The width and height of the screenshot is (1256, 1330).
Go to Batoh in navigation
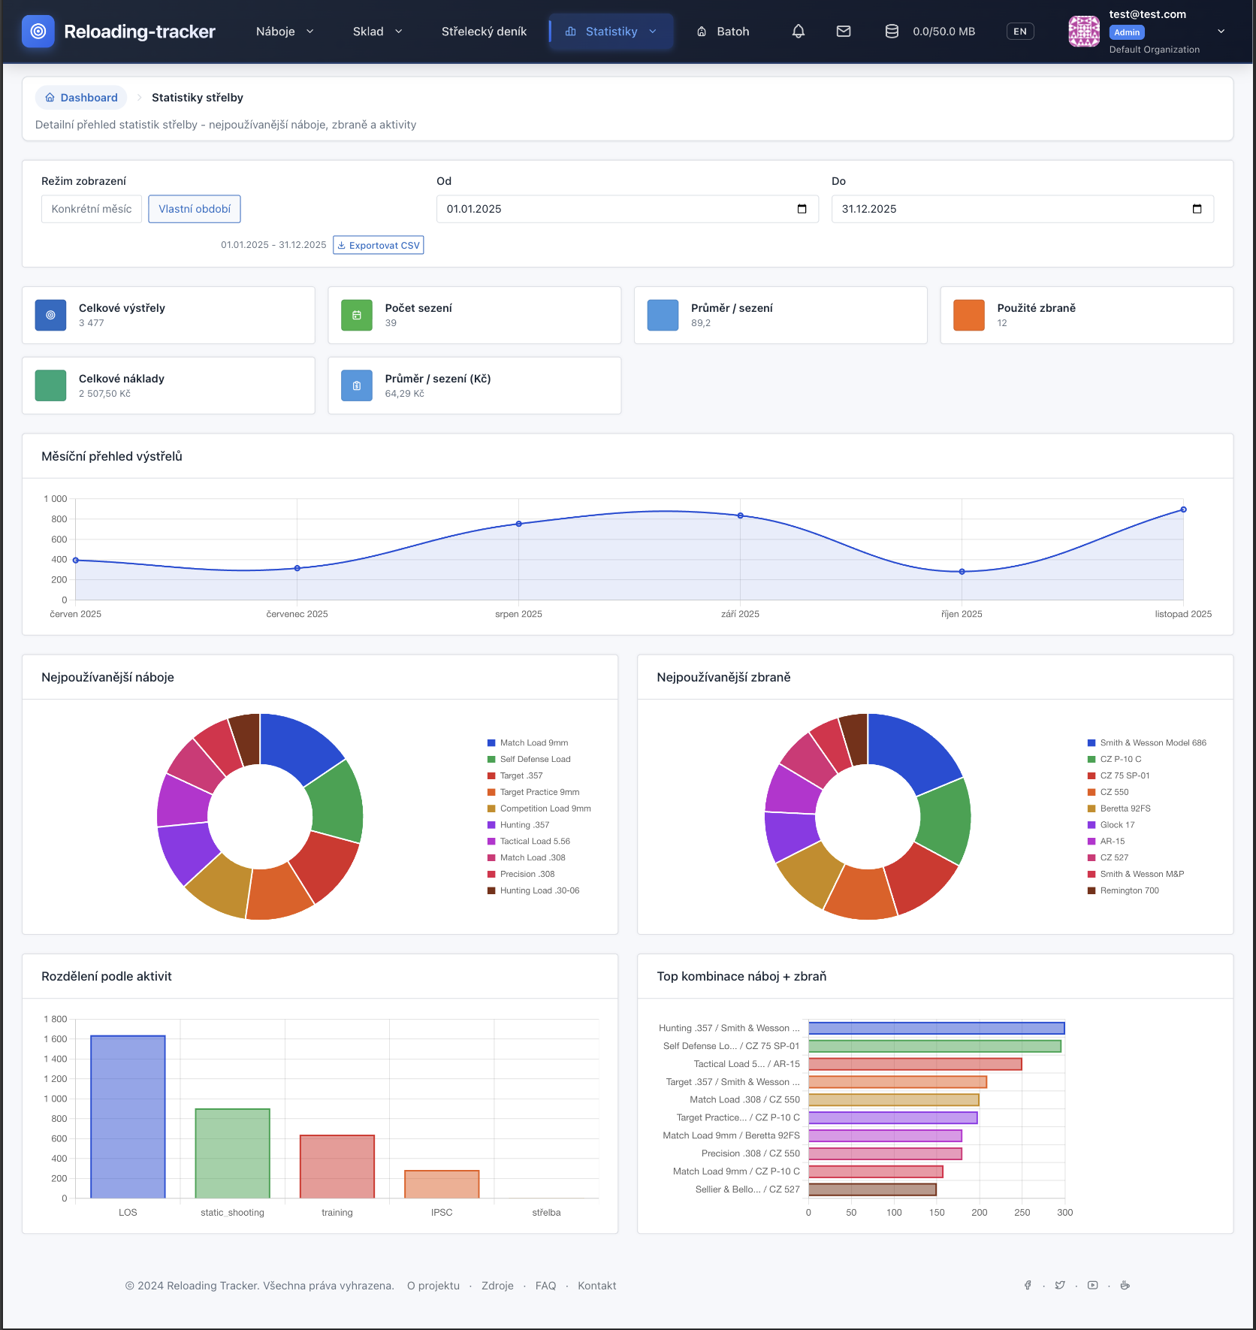[x=723, y=32]
